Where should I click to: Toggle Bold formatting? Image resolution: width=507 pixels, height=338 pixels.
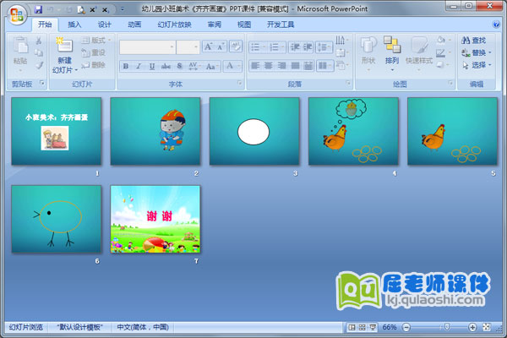coord(125,66)
